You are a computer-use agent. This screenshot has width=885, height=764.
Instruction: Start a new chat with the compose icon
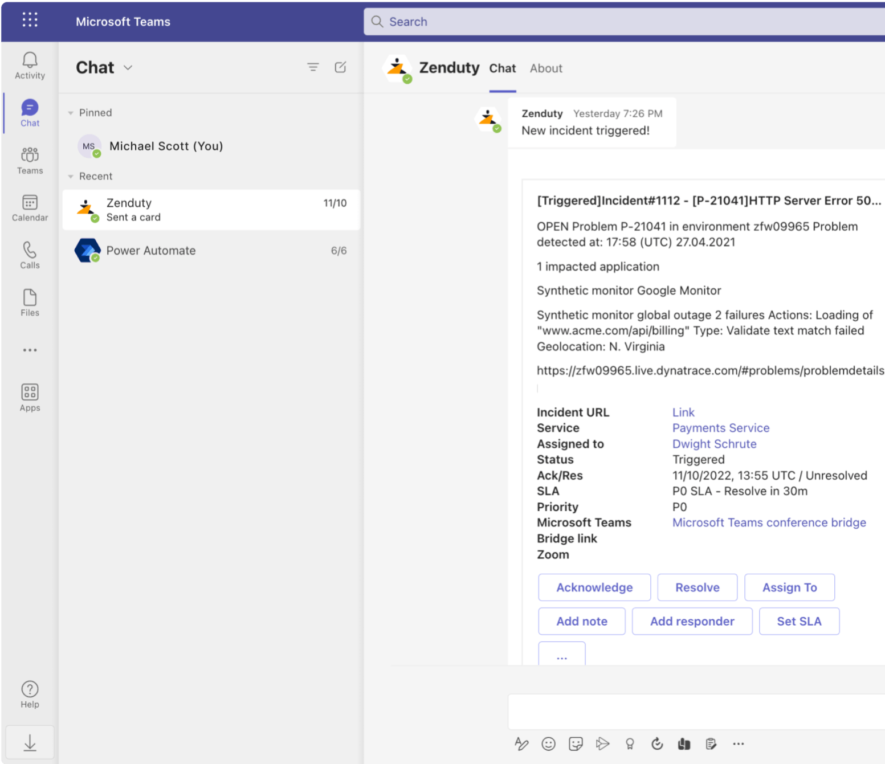click(340, 67)
